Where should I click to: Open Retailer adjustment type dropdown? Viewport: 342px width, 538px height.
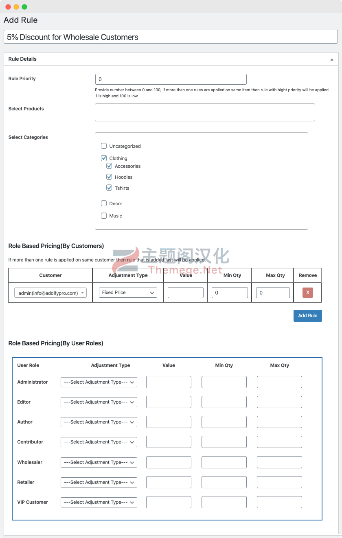pyautogui.click(x=99, y=482)
